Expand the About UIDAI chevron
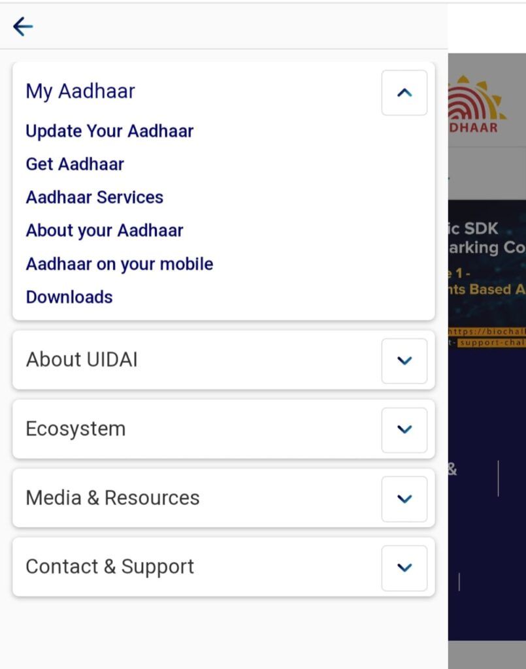The height and width of the screenshot is (669, 526). [x=404, y=361]
